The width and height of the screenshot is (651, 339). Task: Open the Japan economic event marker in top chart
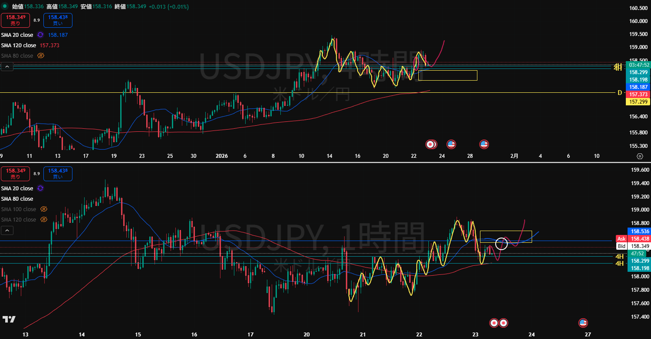tap(431, 144)
